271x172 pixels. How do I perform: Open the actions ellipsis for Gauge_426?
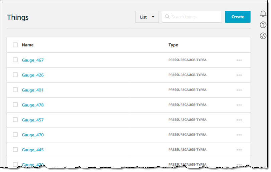pos(239,75)
